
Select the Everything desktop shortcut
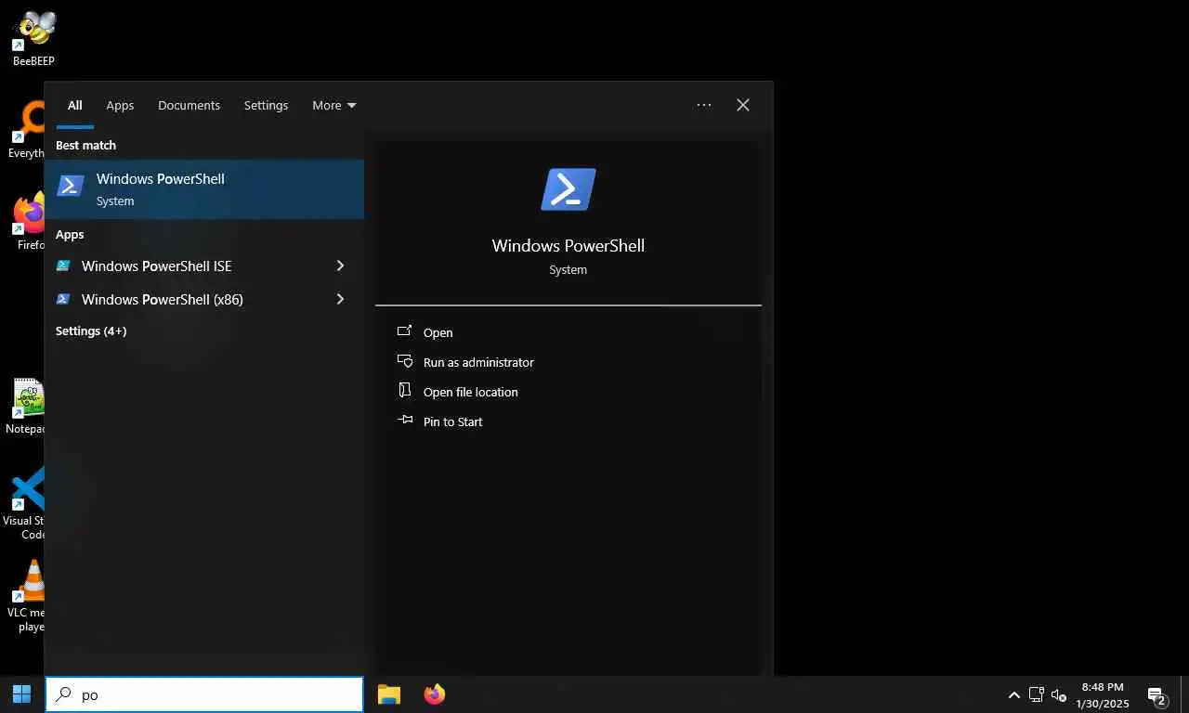[x=28, y=130]
